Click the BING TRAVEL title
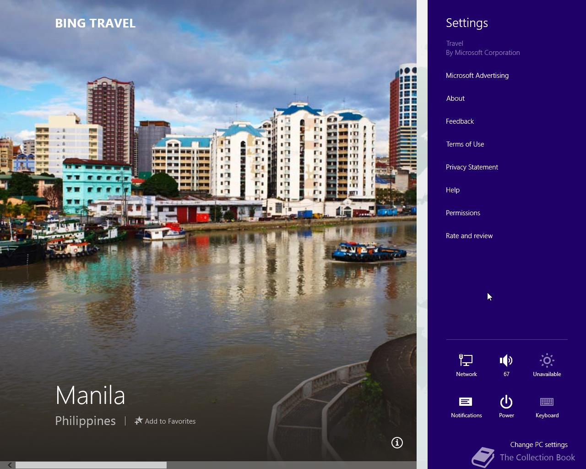The width and height of the screenshot is (586, 469). pos(95,23)
